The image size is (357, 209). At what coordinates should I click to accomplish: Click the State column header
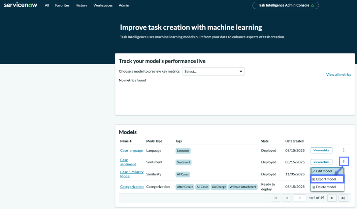[x=265, y=141]
